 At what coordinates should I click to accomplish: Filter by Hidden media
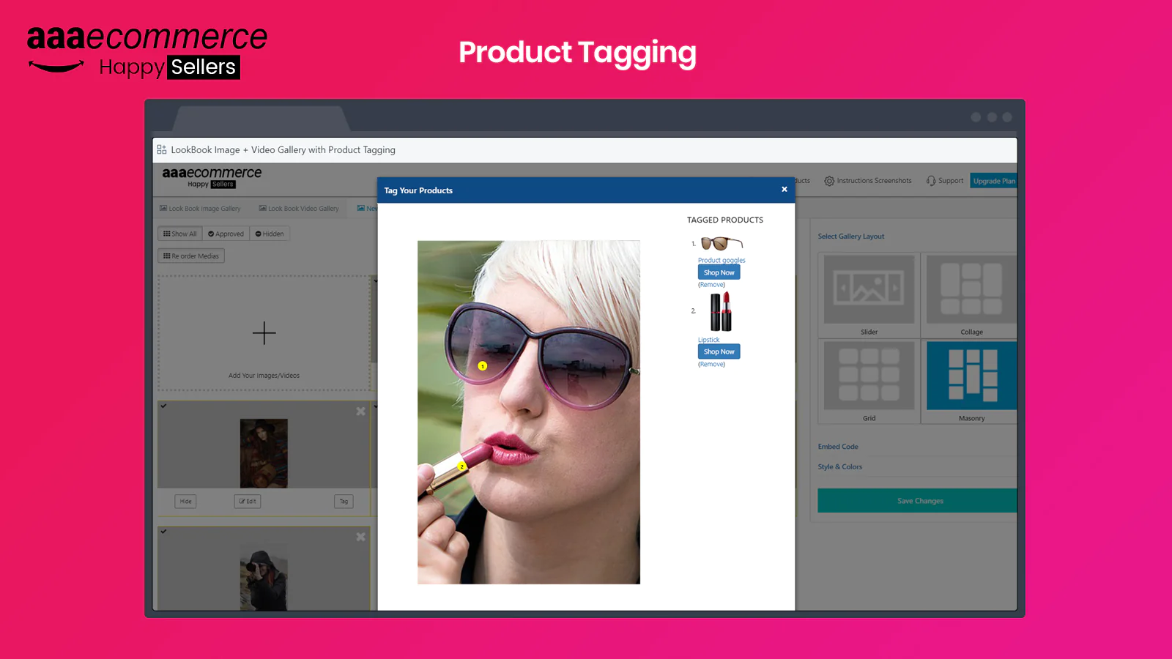tap(270, 234)
